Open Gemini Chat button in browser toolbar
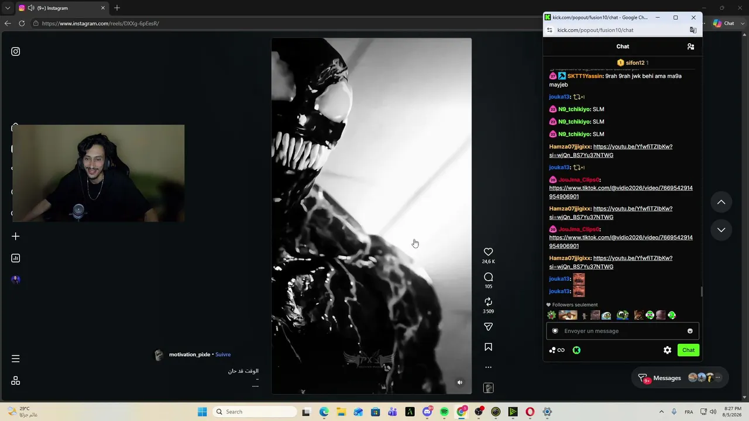The image size is (749, 421). 724,23
